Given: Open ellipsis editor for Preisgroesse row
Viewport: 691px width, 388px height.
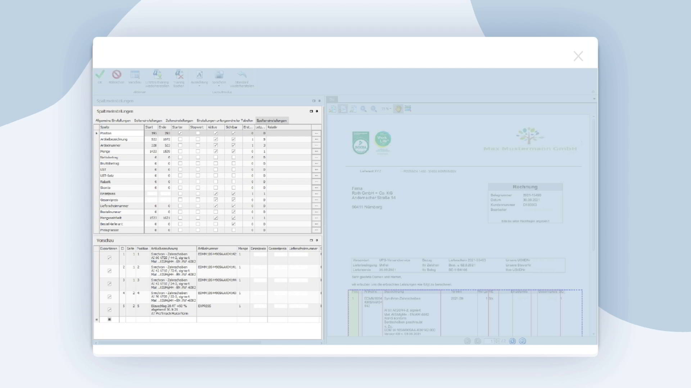Looking at the screenshot, I should click(x=316, y=230).
